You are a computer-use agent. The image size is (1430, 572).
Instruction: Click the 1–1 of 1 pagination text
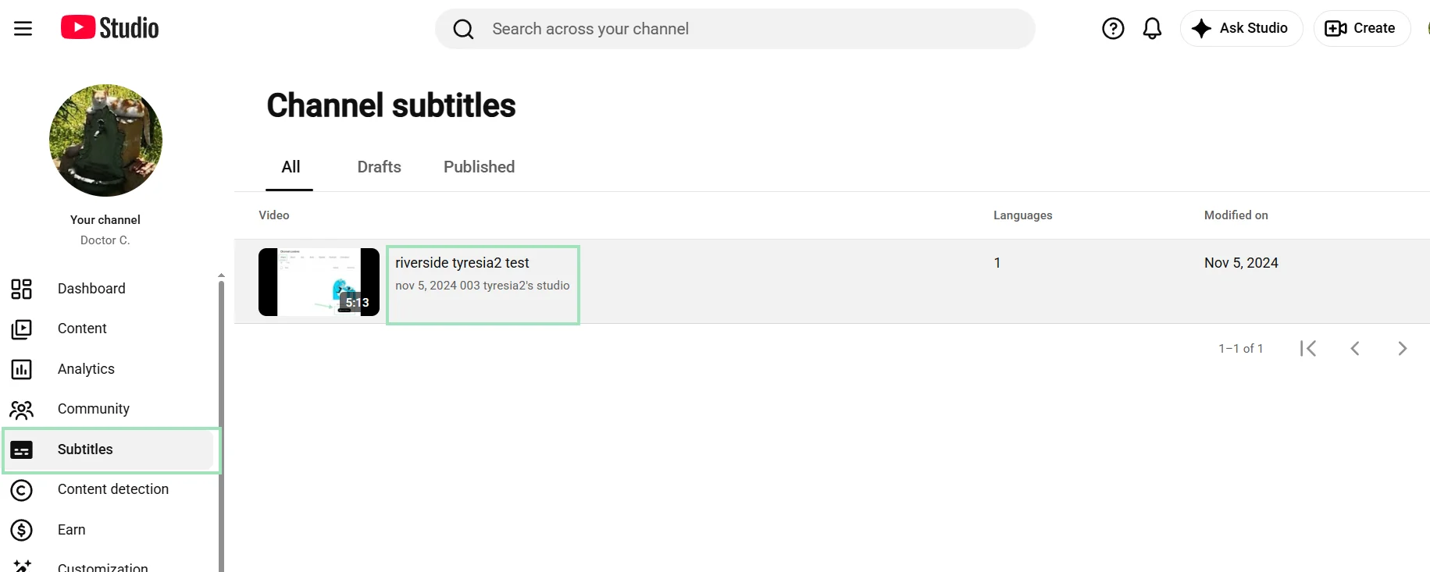1240,348
